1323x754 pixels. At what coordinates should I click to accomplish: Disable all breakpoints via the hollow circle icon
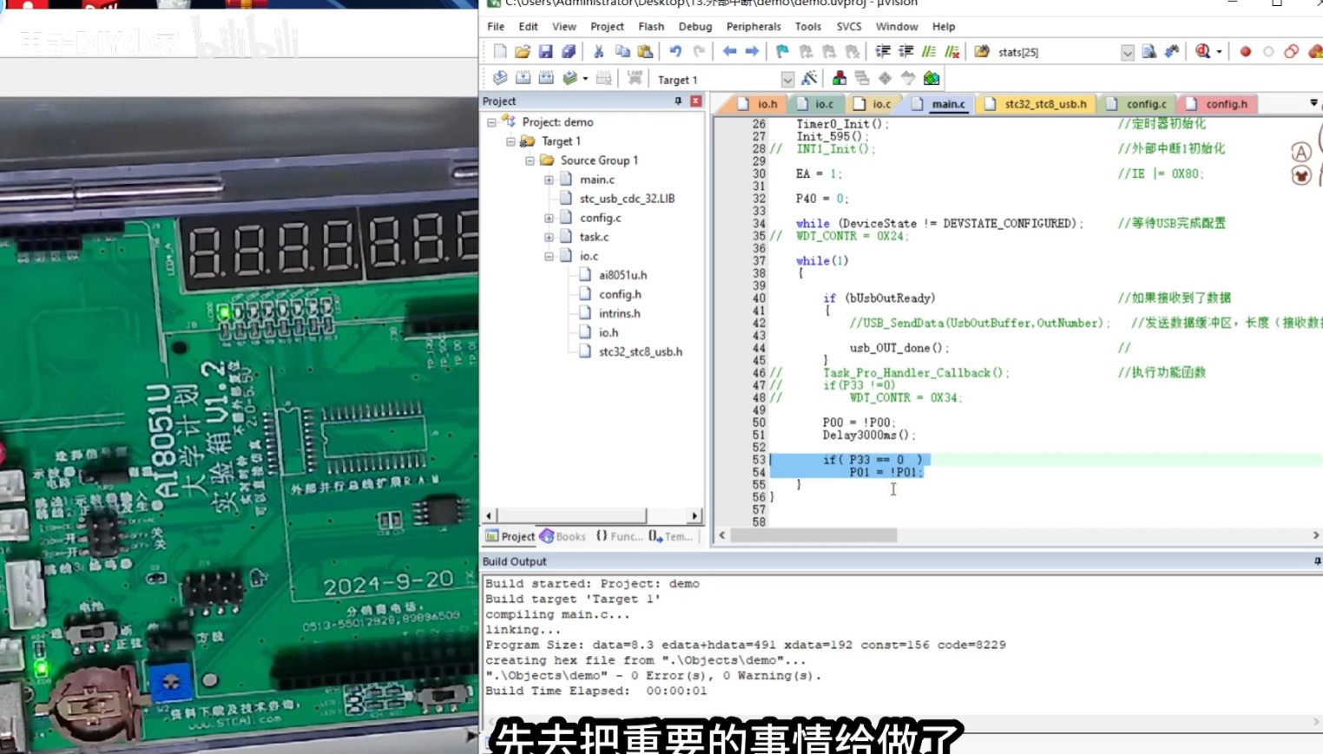[x=1267, y=51]
